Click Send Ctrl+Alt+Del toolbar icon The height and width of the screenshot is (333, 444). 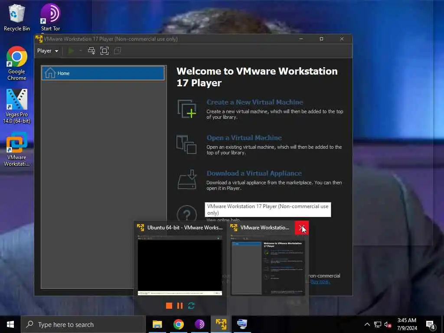coord(91,51)
